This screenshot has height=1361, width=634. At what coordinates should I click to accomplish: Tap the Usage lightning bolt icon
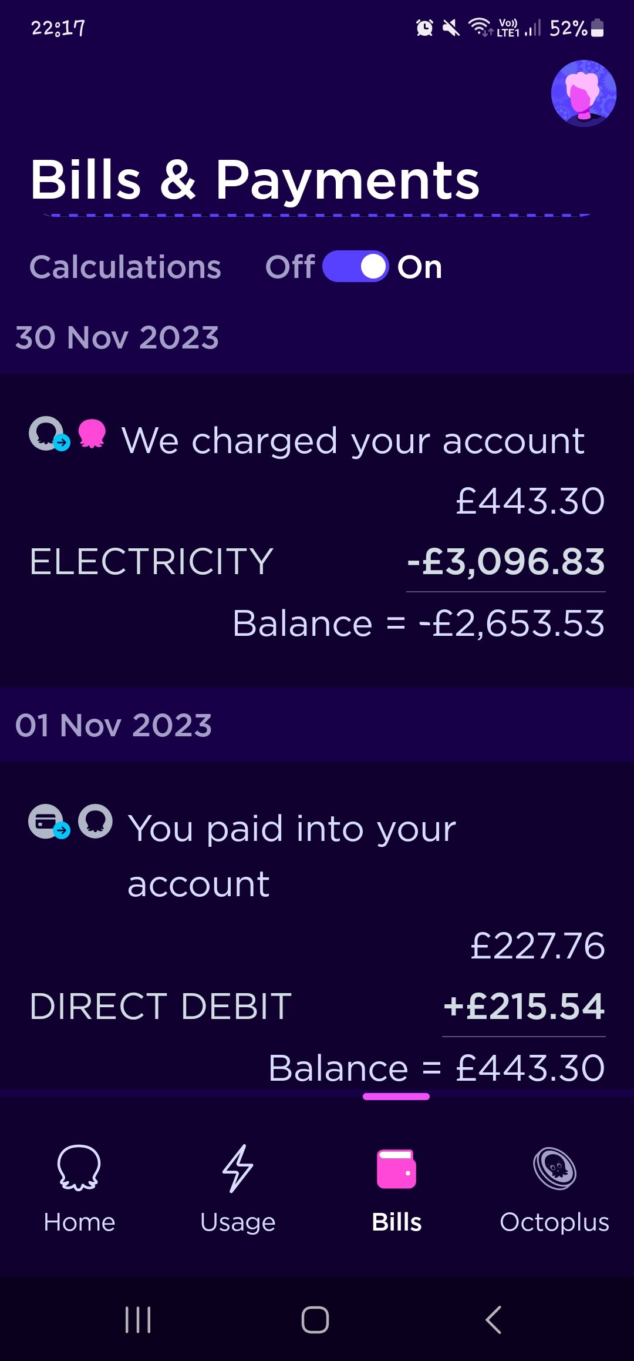coord(238,1168)
